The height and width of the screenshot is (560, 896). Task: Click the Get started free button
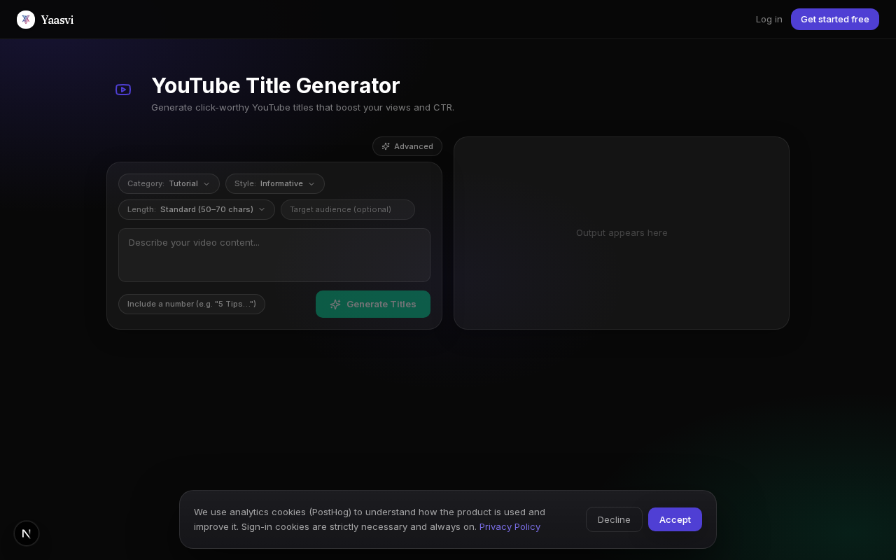(835, 20)
